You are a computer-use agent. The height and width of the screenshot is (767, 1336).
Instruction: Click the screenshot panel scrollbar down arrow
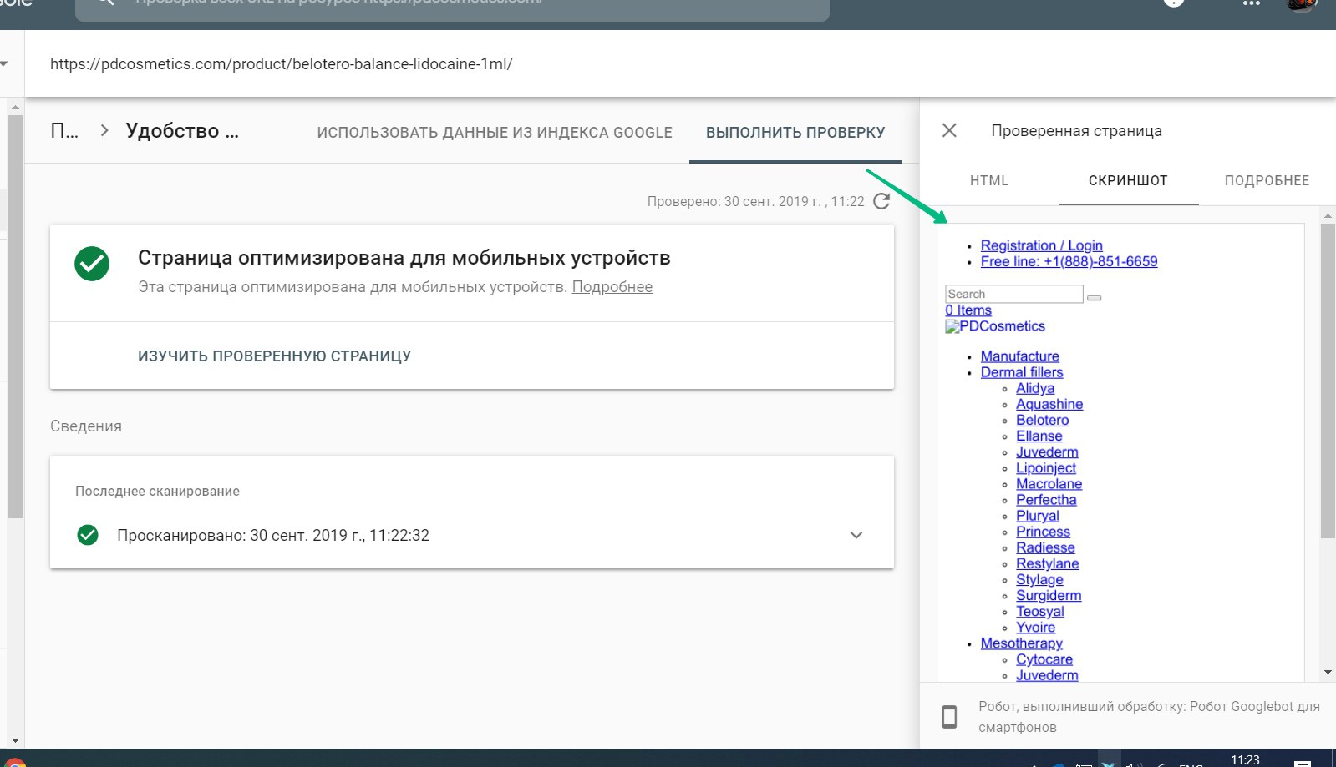1328,673
